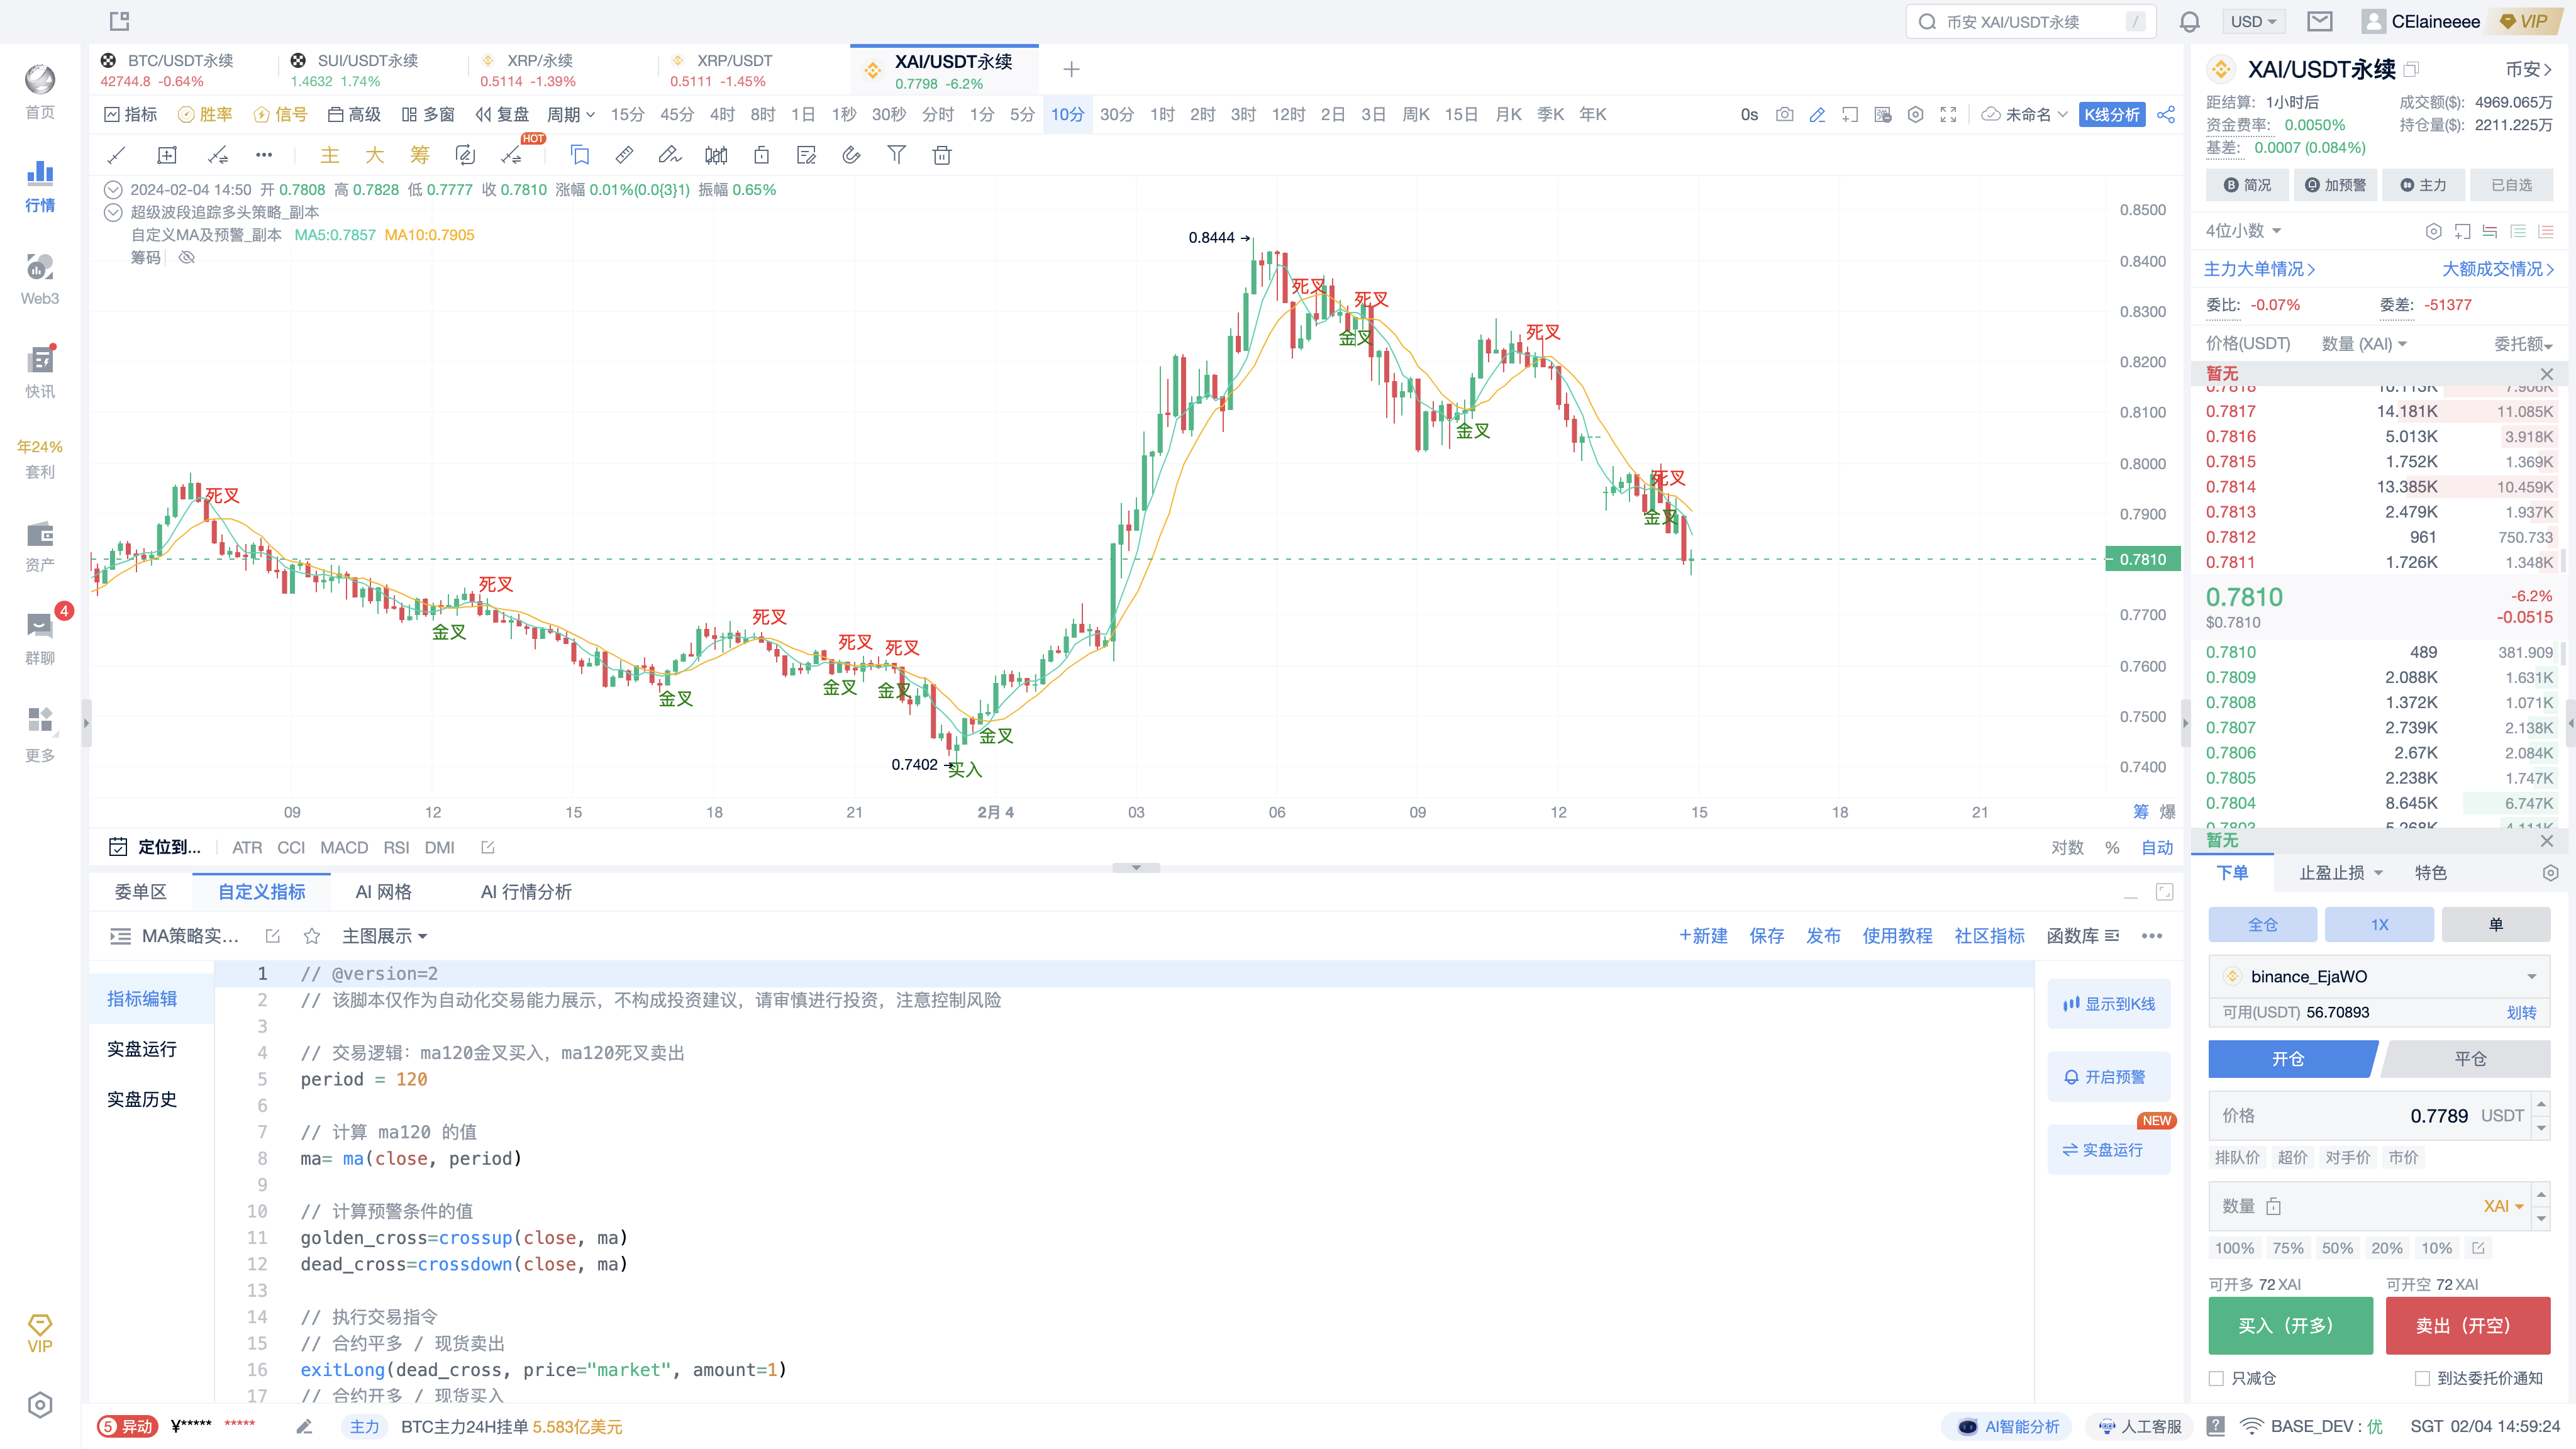Open the Web3 sidebar icon
This screenshot has height=1449, width=2576.
[40, 279]
